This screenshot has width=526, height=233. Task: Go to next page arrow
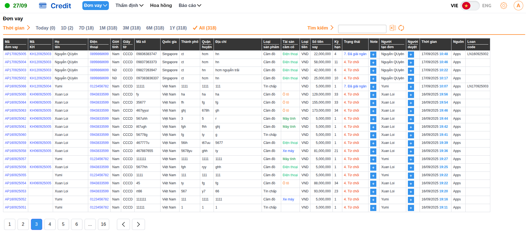[138, 224]
